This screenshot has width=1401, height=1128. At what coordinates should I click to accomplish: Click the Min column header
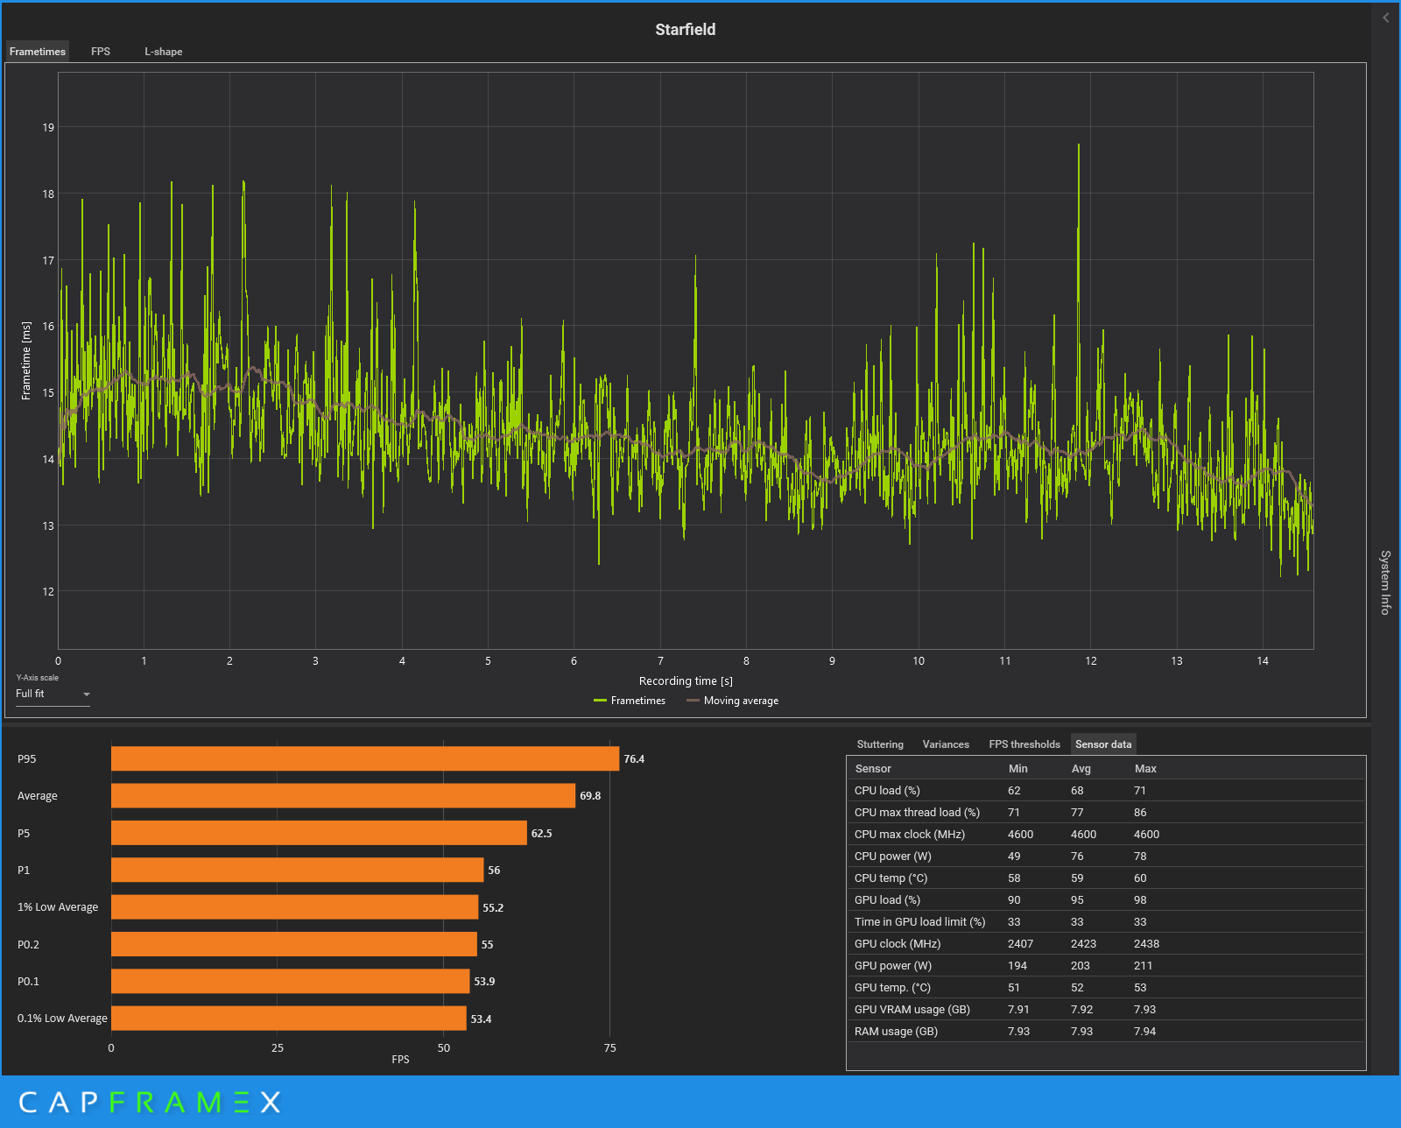1018,768
